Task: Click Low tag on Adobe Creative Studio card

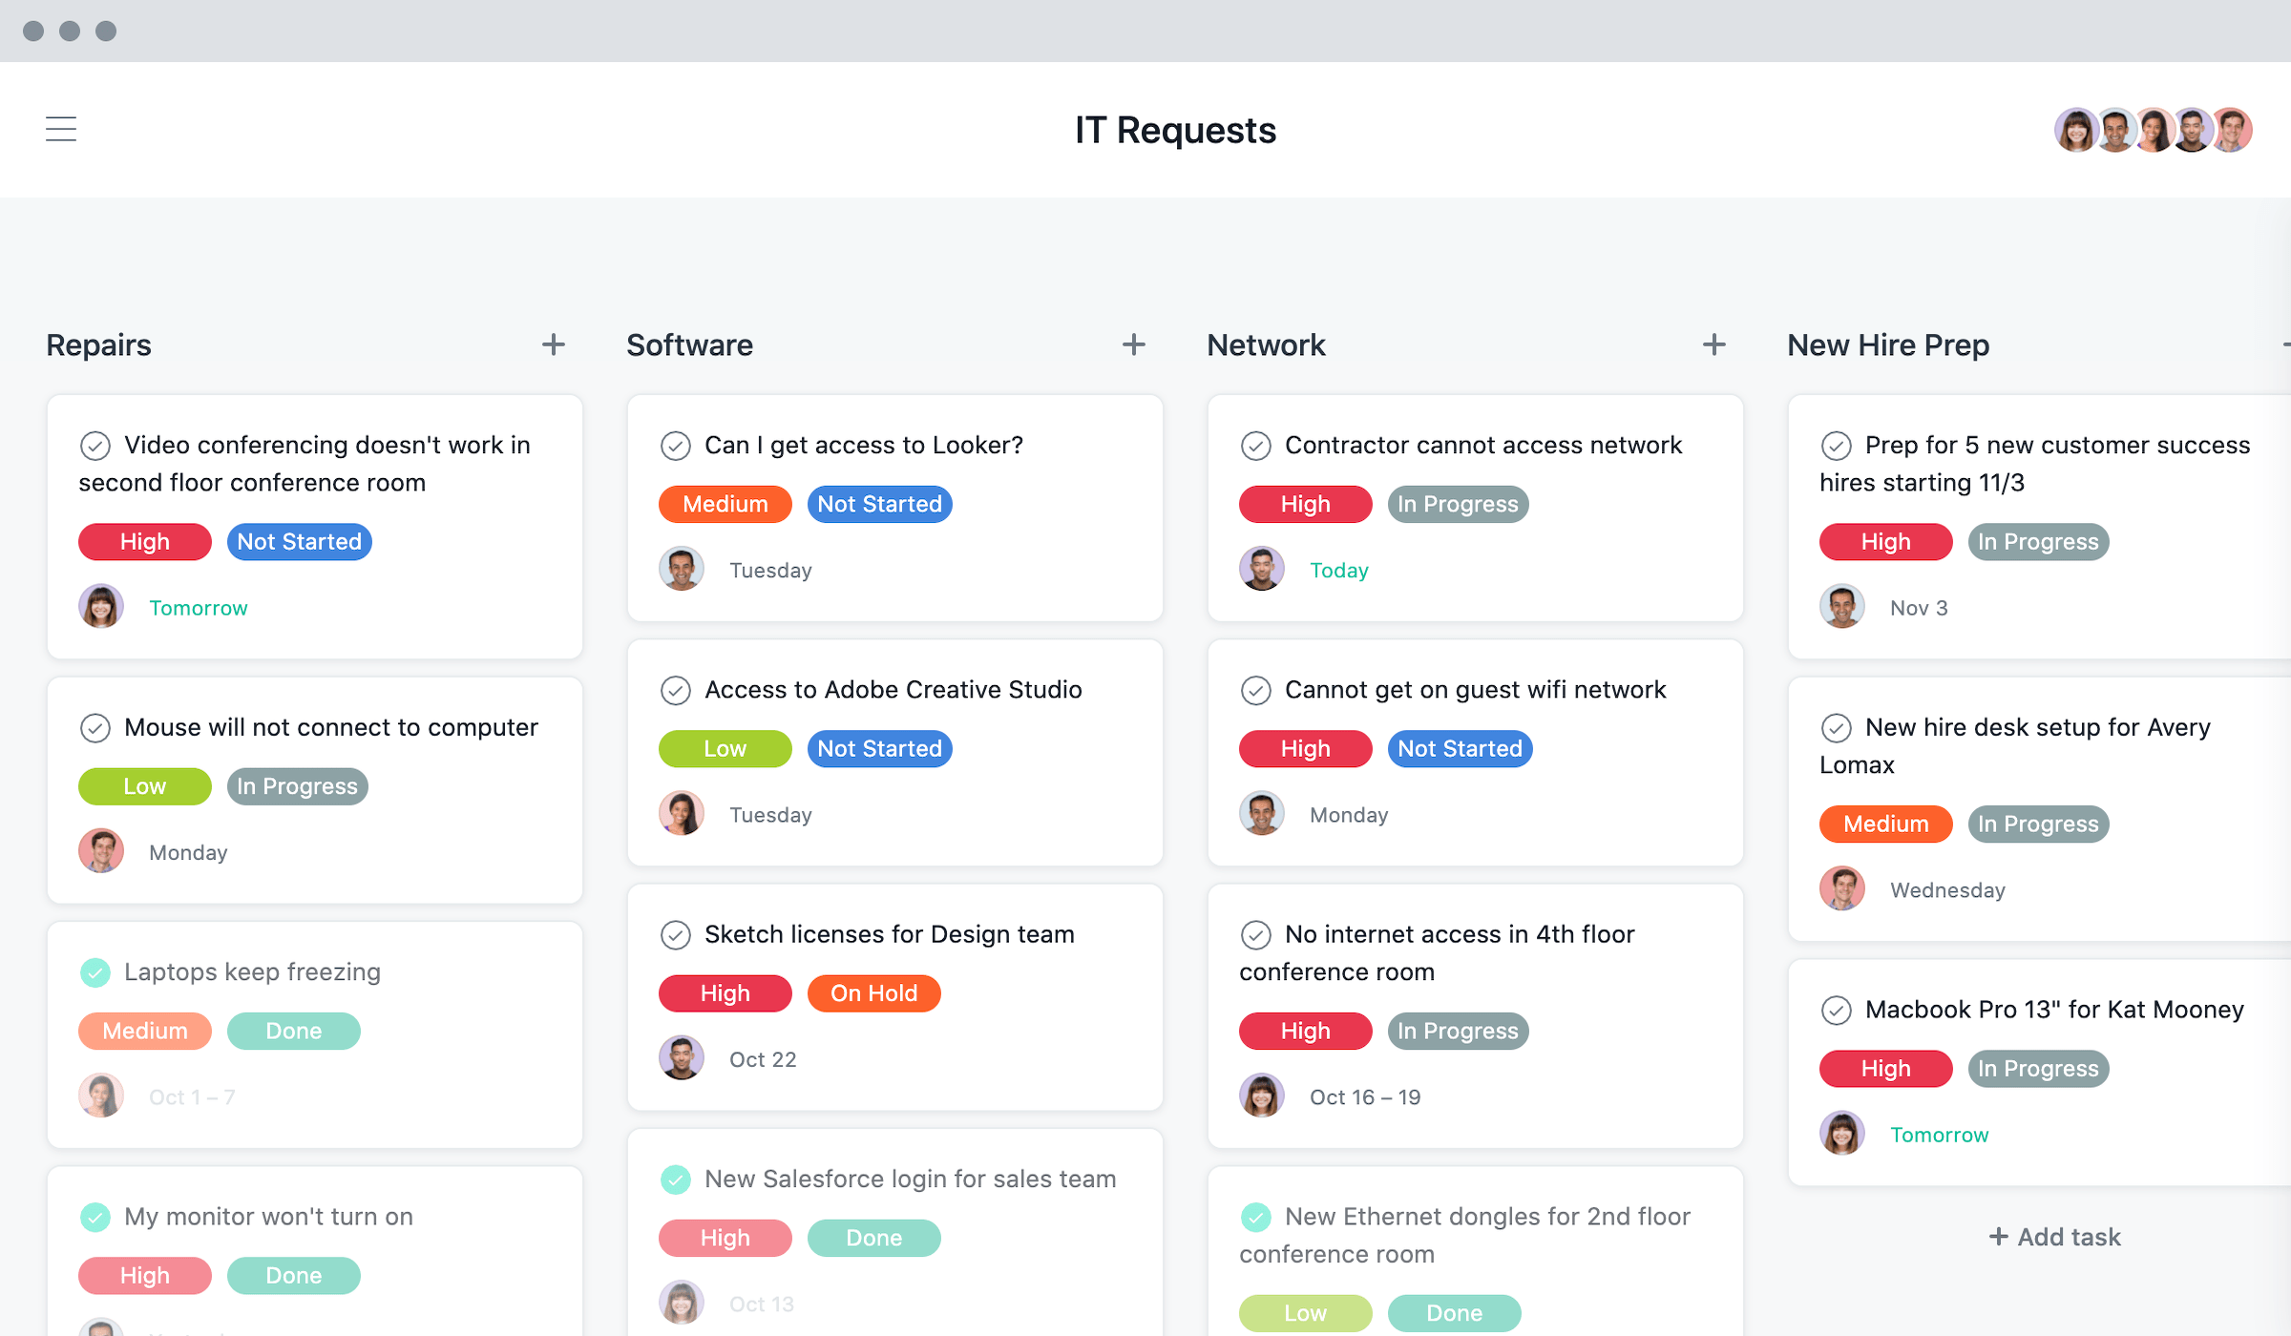Action: pos(725,748)
